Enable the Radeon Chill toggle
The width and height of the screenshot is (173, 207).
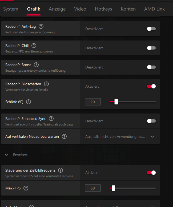(x=151, y=48)
